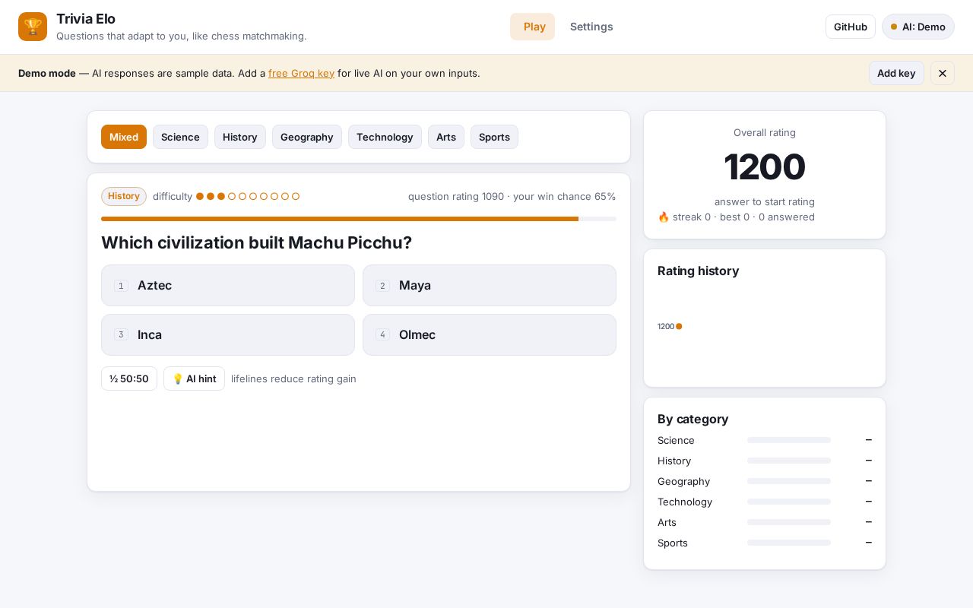Select the Mixed category filter
973x608 pixels.
[124, 137]
